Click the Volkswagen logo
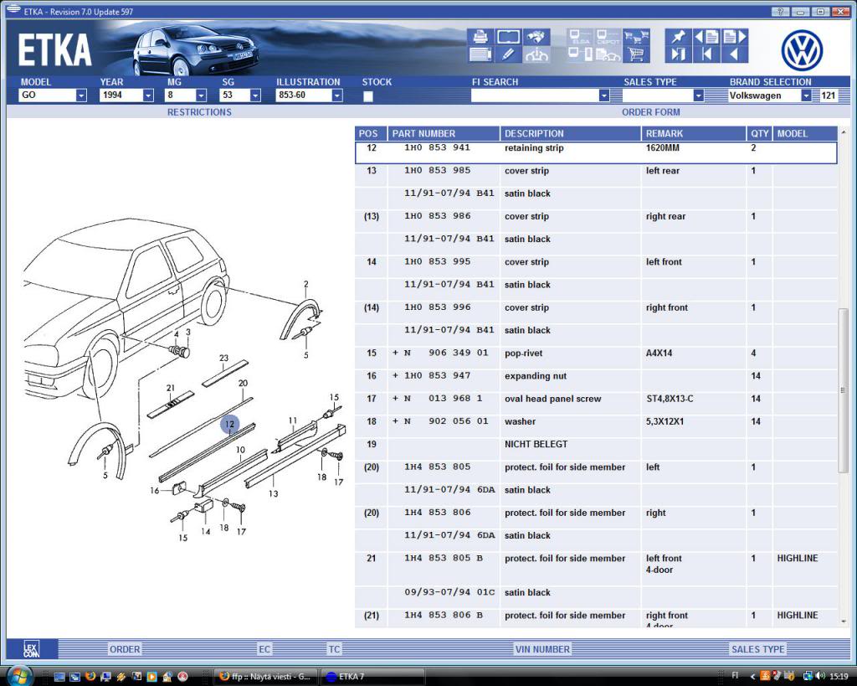This screenshot has height=686, width=857. click(802, 49)
